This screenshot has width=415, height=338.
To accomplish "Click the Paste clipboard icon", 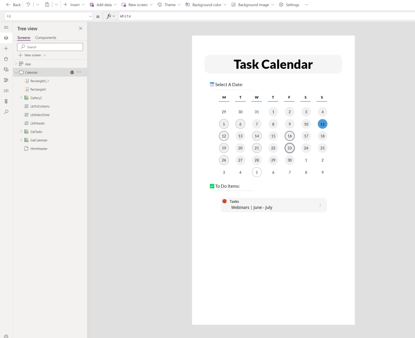I will (47, 5).
